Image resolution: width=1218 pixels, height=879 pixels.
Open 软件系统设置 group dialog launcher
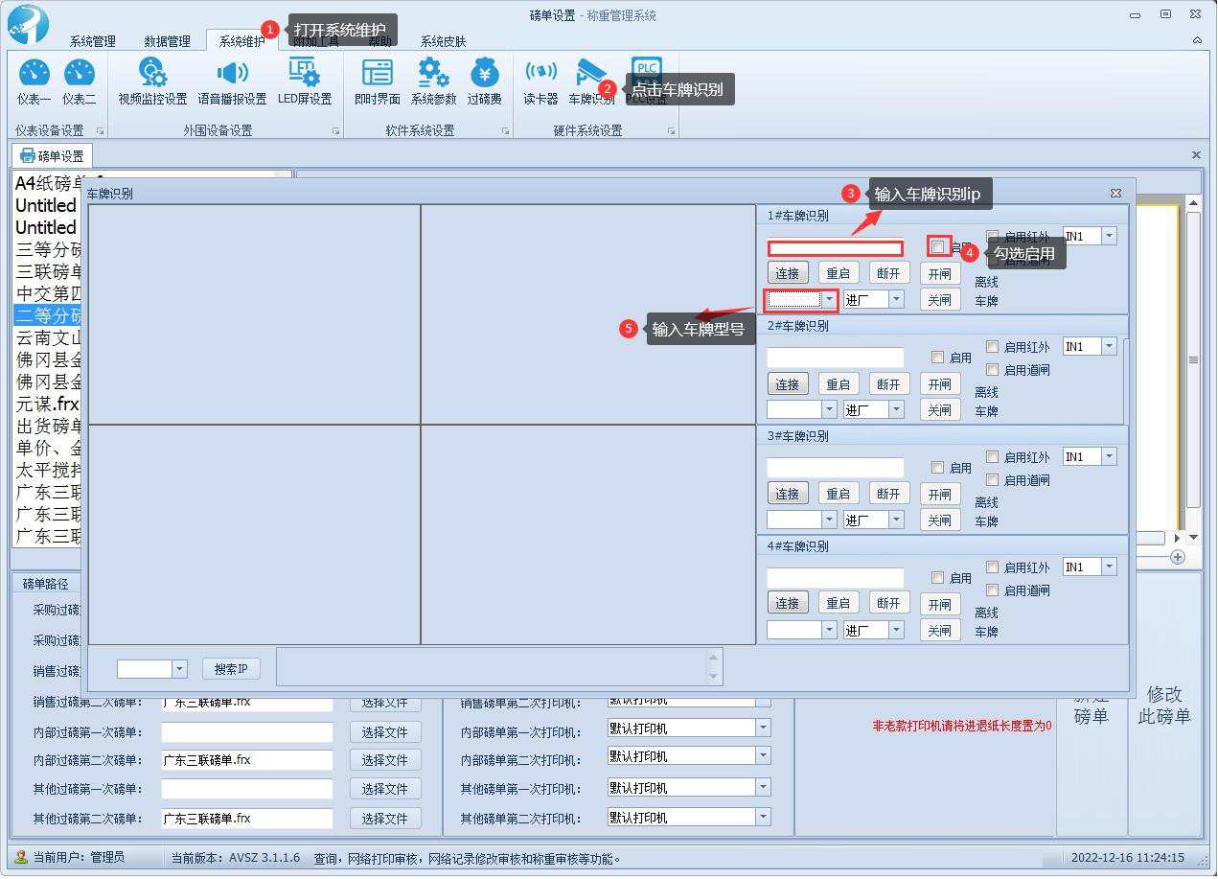pyautogui.click(x=505, y=130)
